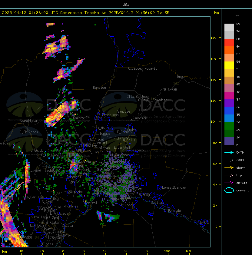The height and width of the screenshot is (255, 252).
Task: Click the eburn legend label
Action: tap(241, 168)
